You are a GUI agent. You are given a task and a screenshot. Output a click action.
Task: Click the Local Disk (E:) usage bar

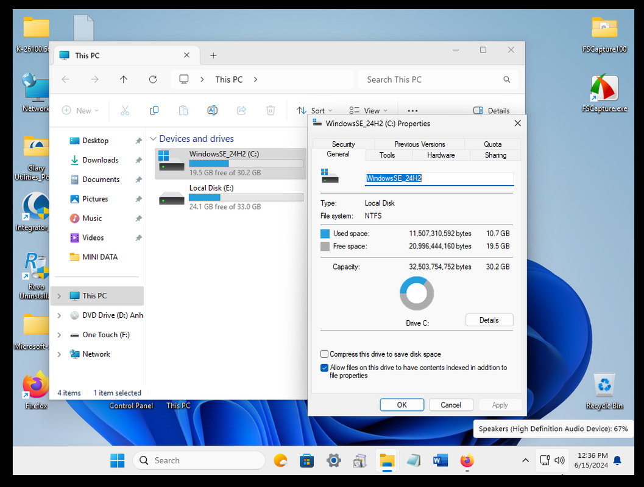click(x=246, y=197)
